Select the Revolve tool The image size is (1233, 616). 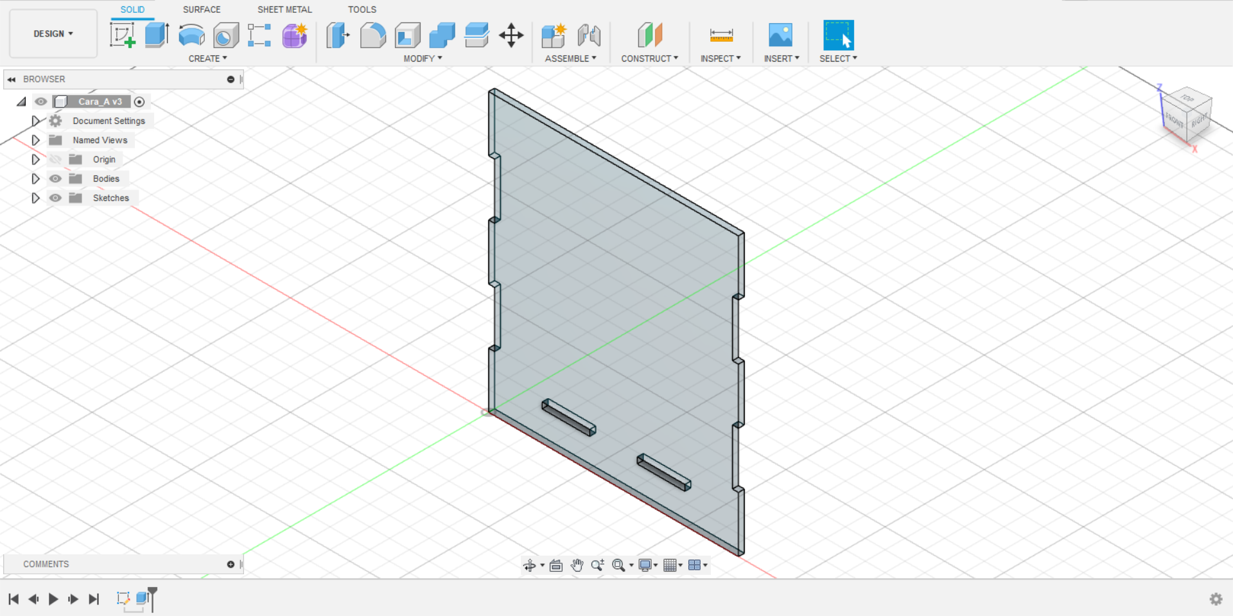(191, 35)
